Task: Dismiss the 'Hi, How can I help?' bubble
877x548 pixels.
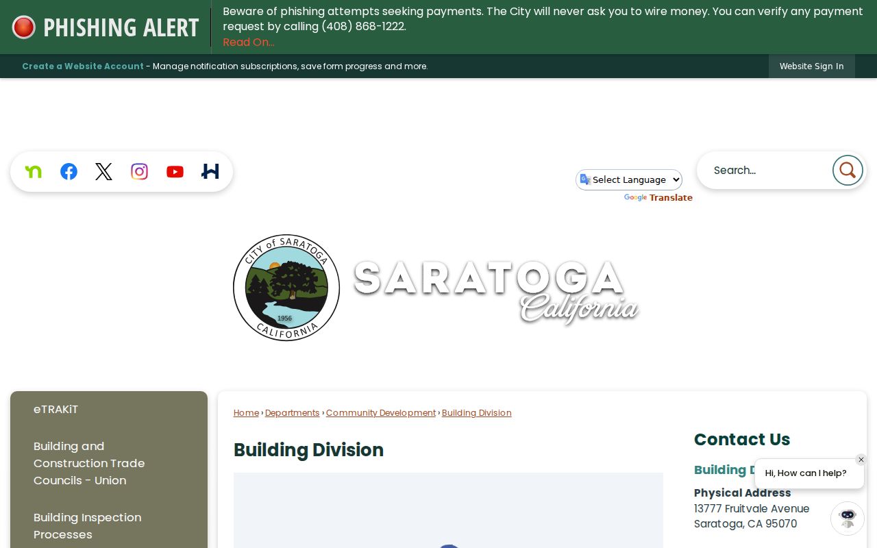Action: (861, 460)
